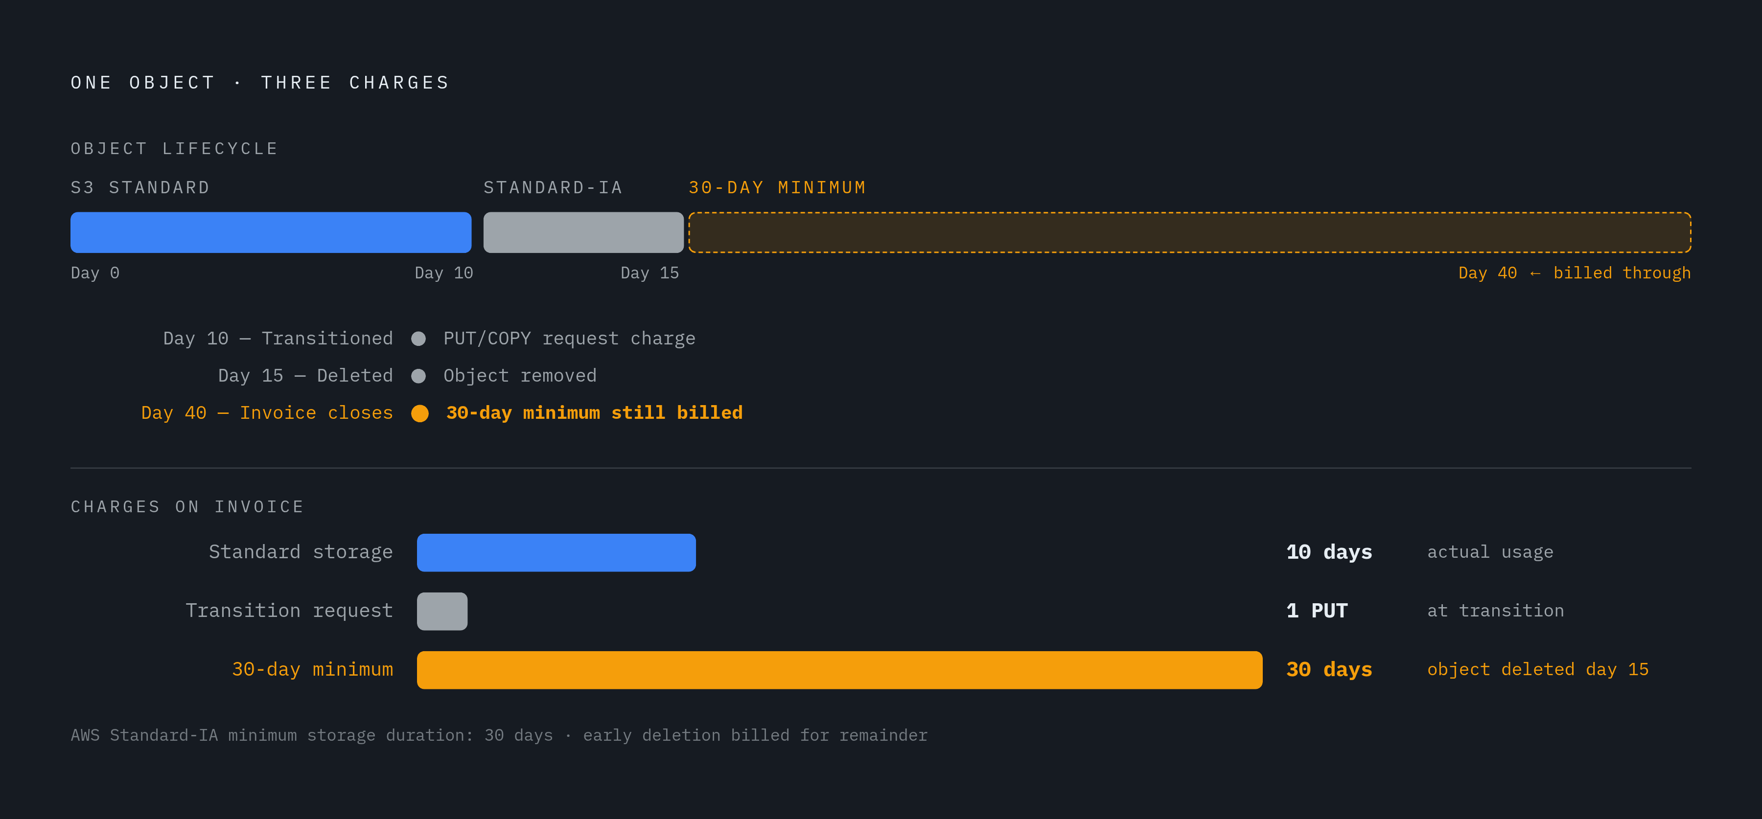Image resolution: width=1762 pixels, height=819 pixels.
Task: Click the 'Day 10' axis label under the timeline
Action: click(444, 273)
